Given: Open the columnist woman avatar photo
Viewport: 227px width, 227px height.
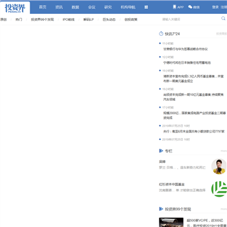Looking at the screenshot, I should 219,166.
